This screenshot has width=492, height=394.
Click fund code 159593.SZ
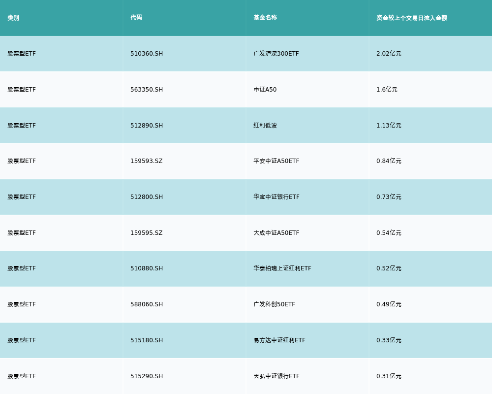point(146,161)
